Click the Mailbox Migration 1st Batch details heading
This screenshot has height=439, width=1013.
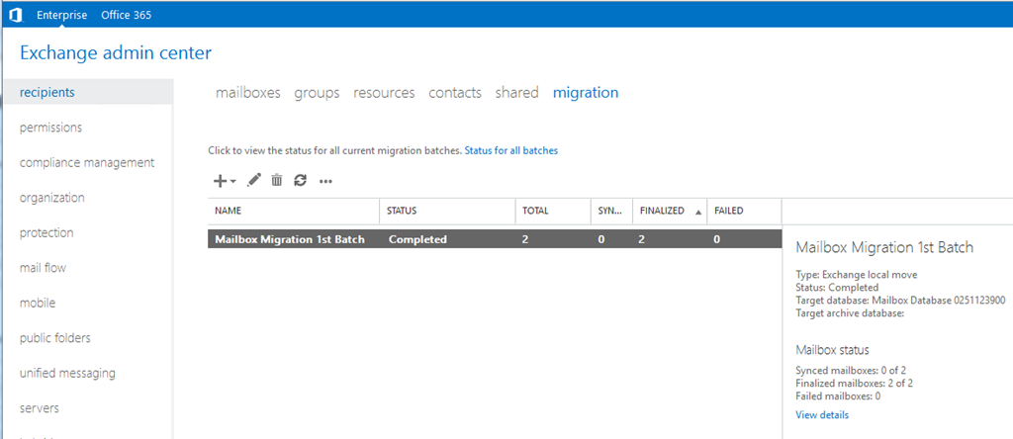click(x=884, y=247)
